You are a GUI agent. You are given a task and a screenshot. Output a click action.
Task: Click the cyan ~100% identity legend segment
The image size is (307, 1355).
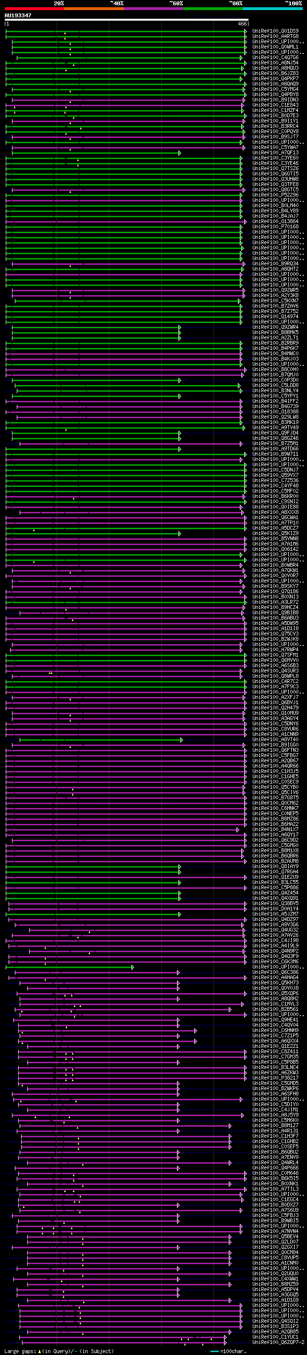[x=273, y=9]
